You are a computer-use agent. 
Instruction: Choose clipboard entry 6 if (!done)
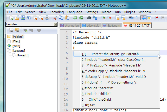[116, 83]
